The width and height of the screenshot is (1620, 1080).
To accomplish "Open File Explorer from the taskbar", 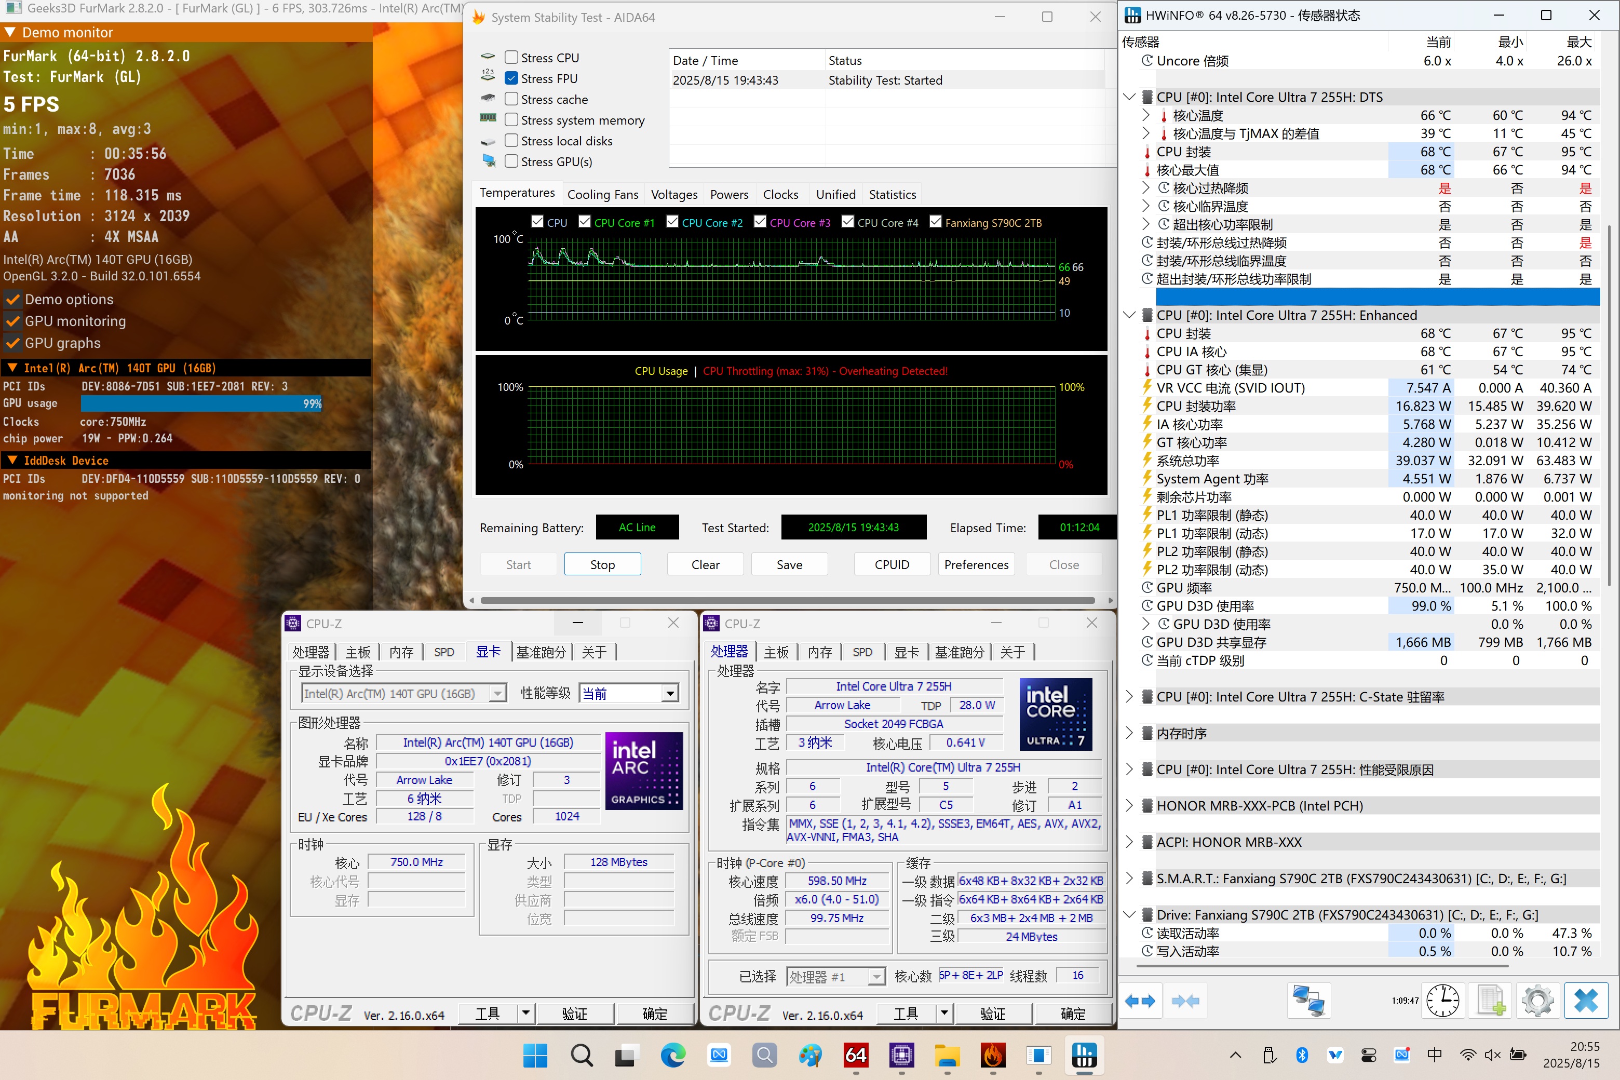I will click(x=947, y=1055).
